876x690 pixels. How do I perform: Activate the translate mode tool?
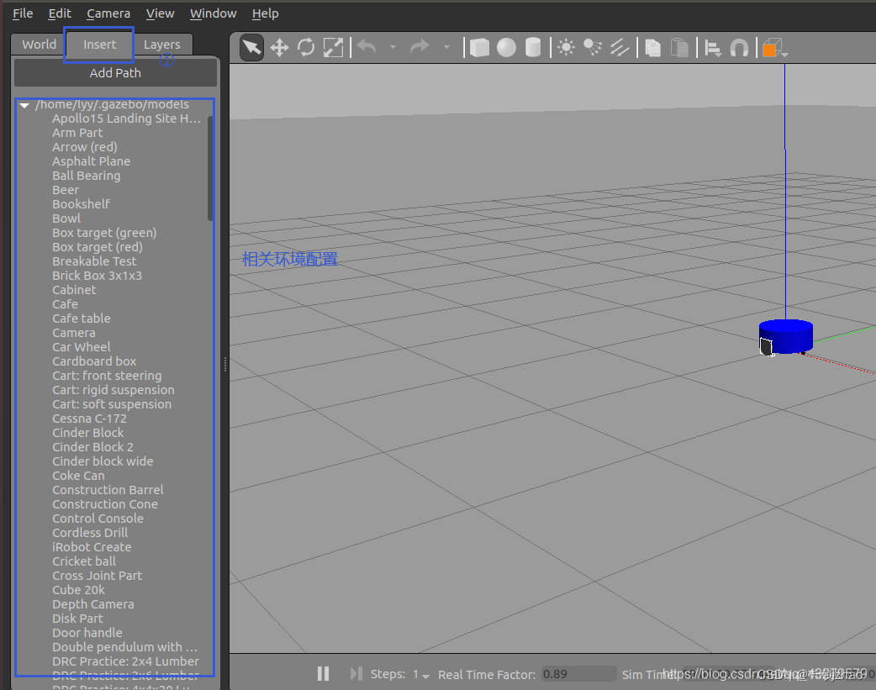279,48
